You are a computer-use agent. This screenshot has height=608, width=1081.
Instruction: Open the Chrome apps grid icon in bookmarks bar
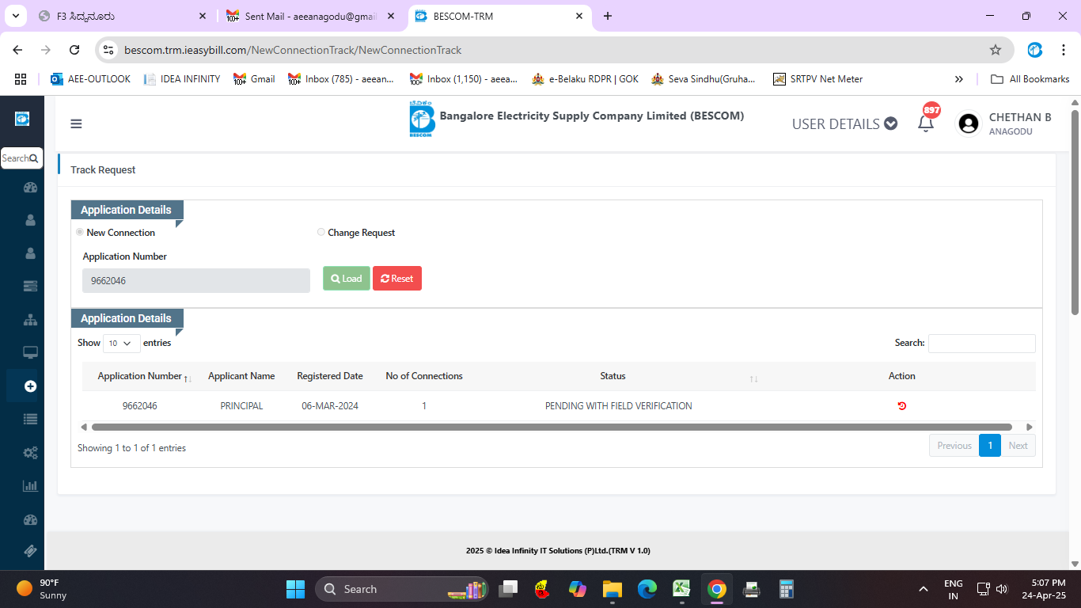[x=21, y=79]
